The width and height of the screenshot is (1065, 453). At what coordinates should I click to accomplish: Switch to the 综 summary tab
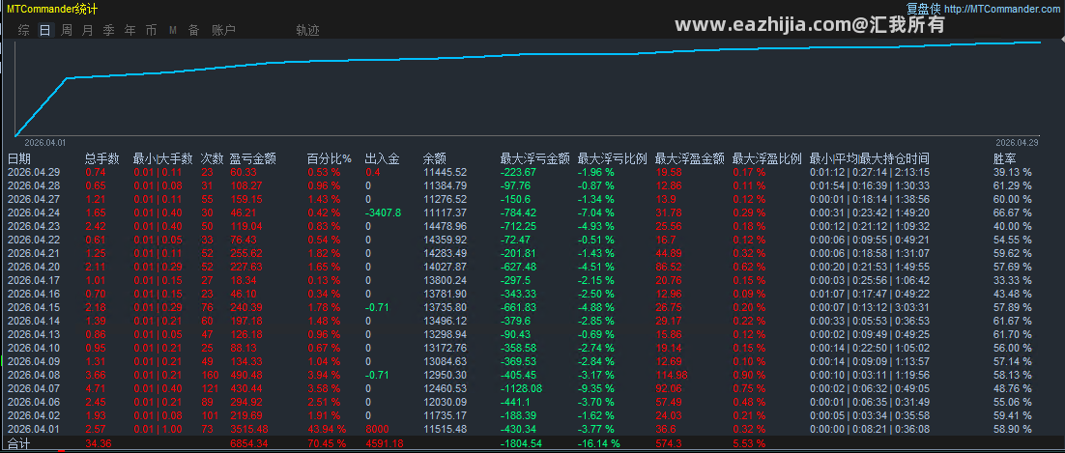[x=24, y=30]
